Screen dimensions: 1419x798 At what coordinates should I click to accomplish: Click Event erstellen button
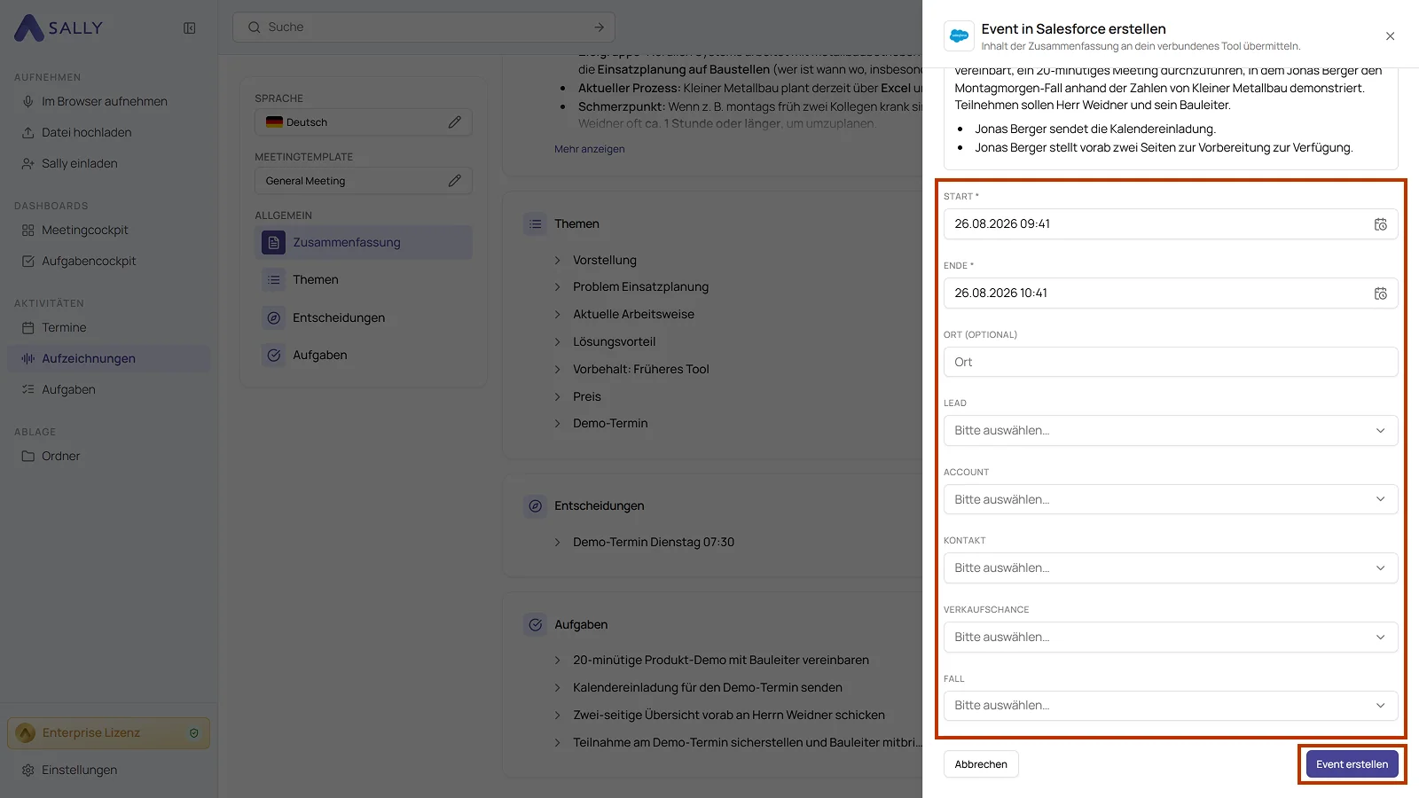pos(1352,764)
